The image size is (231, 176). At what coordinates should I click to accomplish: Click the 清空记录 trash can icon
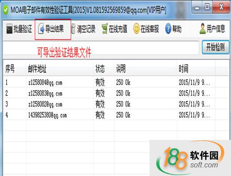(x=73, y=28)
